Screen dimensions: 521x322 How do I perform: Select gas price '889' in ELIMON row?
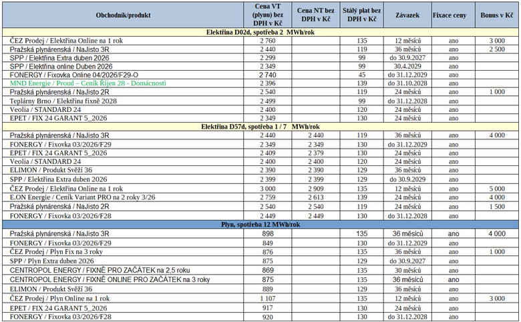tap(267, 289)
